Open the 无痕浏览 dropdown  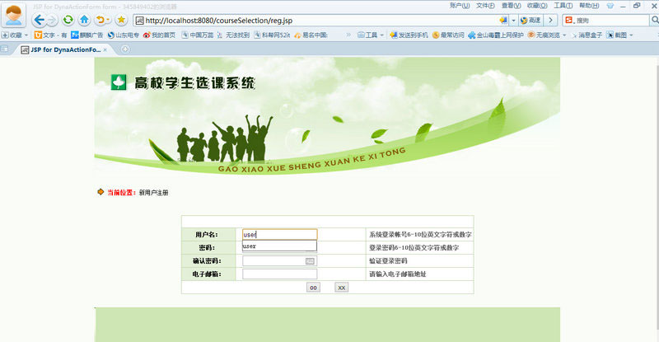[547, 35]
